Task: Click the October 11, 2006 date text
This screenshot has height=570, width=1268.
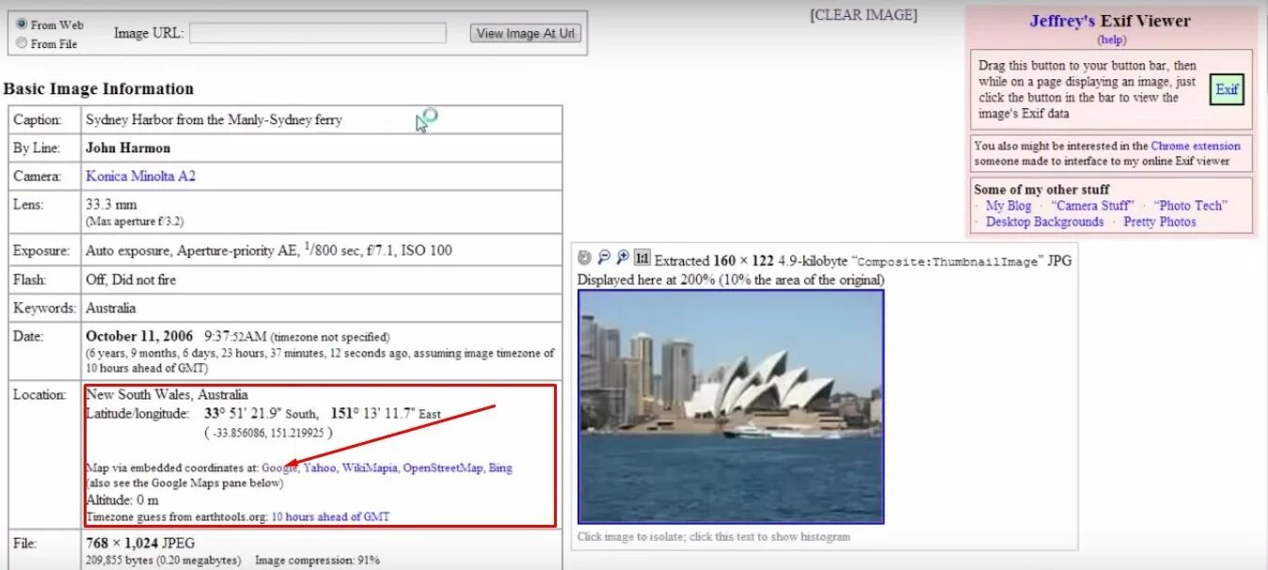Action: click(139, 336)
